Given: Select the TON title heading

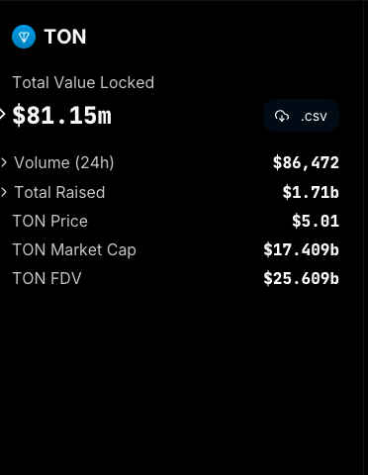Looking at the screenshot, I should pyautogui.click(x=65, y=37).
